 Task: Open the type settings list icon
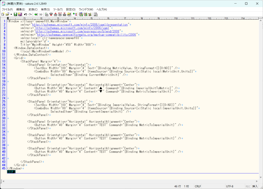point(81,14)
